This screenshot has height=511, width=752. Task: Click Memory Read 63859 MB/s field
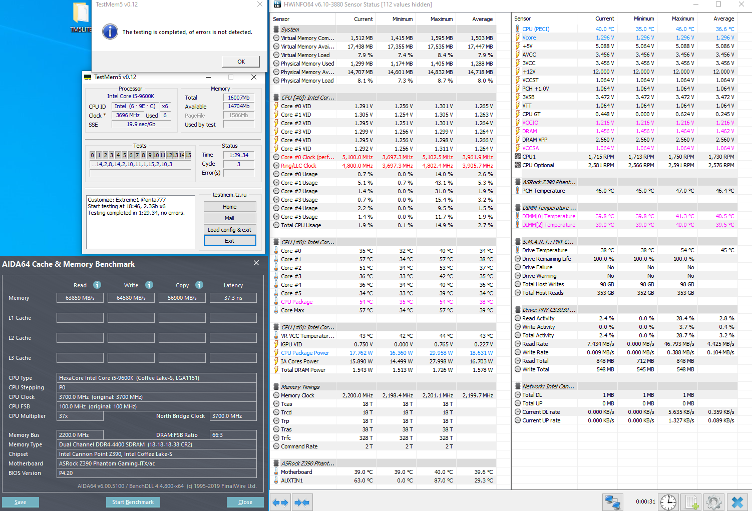click(80, 298)
